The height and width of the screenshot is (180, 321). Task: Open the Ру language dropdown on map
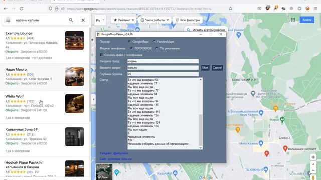pyautogui.click(x=100, y=20)
